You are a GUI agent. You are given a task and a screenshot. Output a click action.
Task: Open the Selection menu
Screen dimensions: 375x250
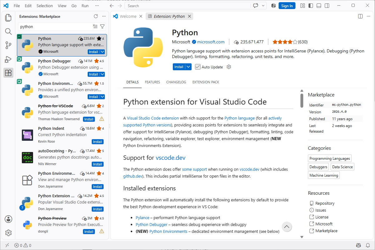(45, 6)
